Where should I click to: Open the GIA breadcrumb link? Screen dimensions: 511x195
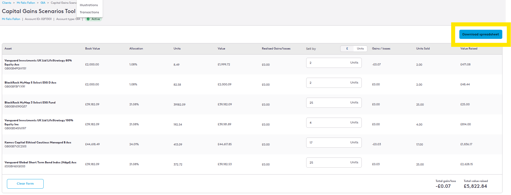pyautogui.click(x=43, y=3)
